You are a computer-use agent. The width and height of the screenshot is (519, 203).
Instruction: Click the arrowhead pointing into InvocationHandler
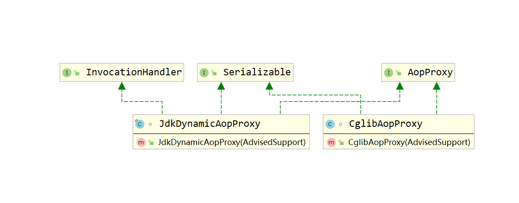[x=122, y=85]
